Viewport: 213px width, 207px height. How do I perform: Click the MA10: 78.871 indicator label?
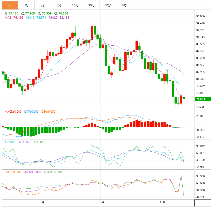(36, 18)
